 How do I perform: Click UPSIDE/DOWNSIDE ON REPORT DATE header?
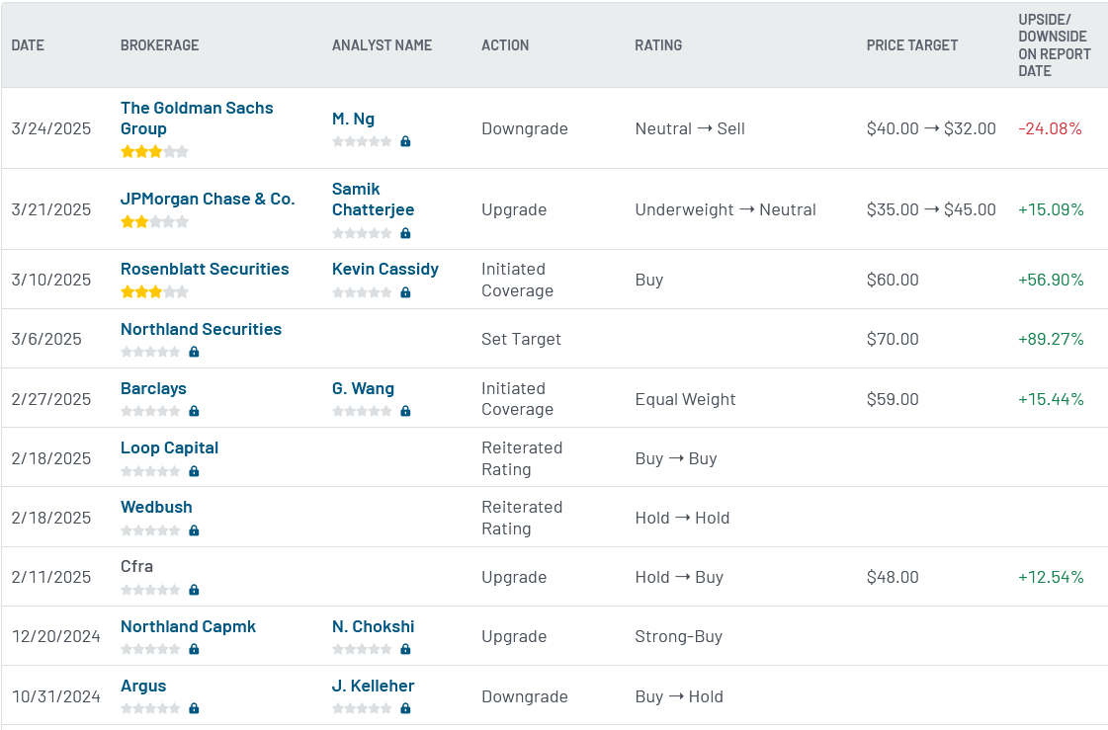pyautogui.click(x=1055, y=45)
